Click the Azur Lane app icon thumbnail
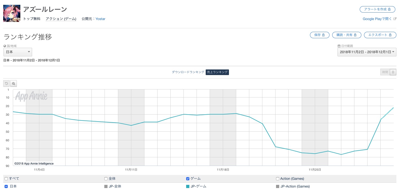This screenshot has height=191, width=402. click(x=12, y=13)
